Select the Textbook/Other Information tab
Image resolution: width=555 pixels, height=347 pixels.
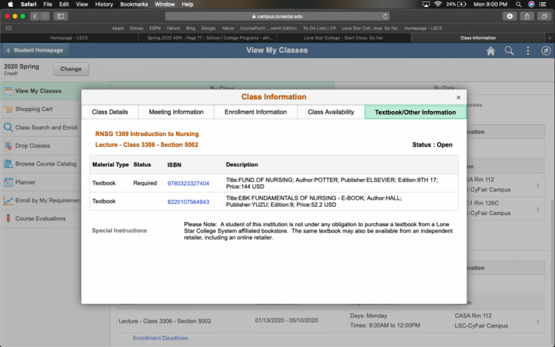point(415,112)
